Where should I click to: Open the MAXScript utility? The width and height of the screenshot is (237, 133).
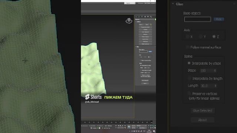coord(145,42)
